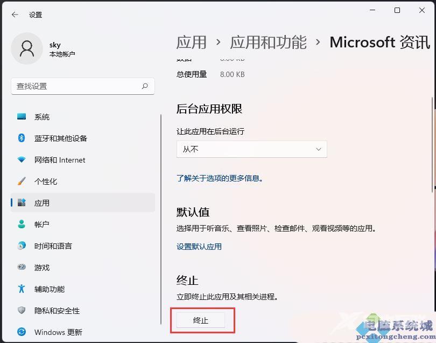Open 时间和语言 settings
This screenshot has width=436, height=343.
pyautogui.click(x=82, y=246)
